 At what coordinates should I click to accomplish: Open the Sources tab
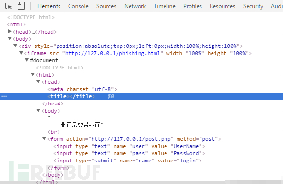[x=106, y=6]
